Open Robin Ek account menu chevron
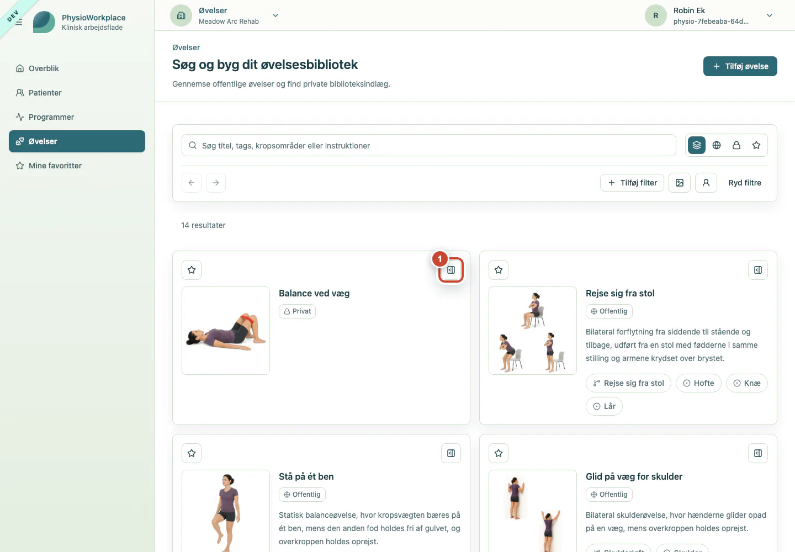795x552 pixels. pyautogui.click(x=770, y=15)
